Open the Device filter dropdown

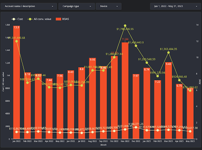pyautogui.click(x=108, y=6)
